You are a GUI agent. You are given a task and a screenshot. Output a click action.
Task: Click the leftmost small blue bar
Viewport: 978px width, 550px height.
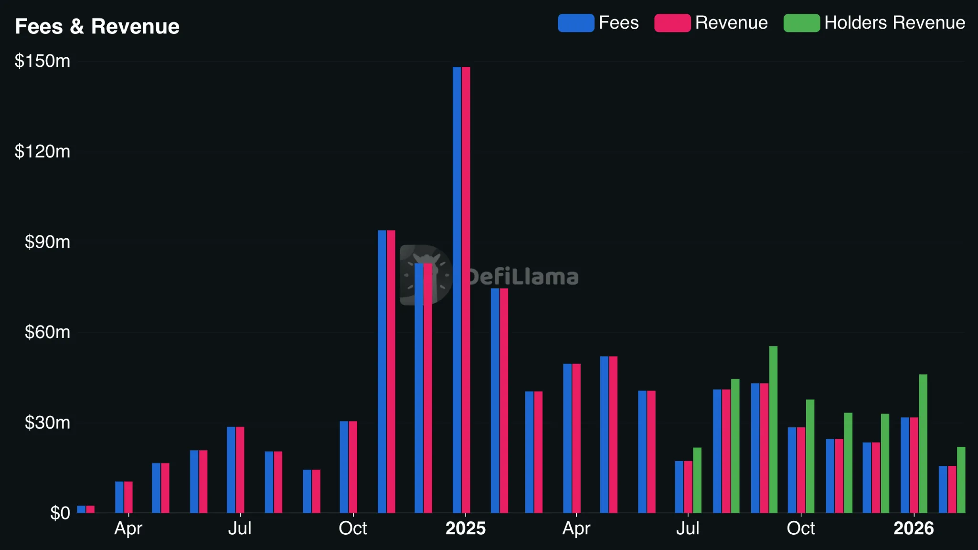point(81,509)
